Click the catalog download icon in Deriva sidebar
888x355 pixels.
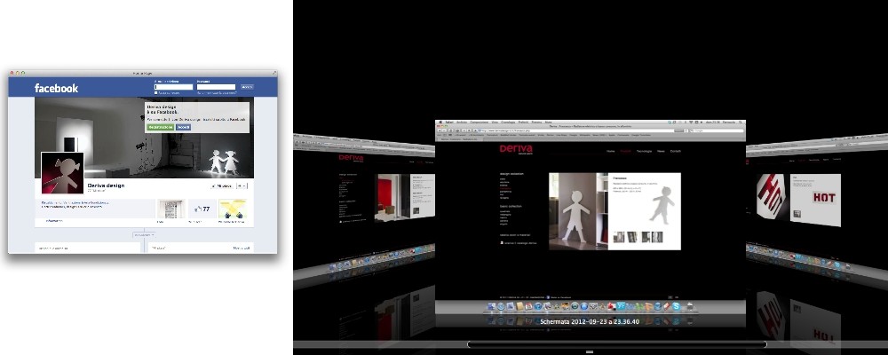[x=502, y=243]
